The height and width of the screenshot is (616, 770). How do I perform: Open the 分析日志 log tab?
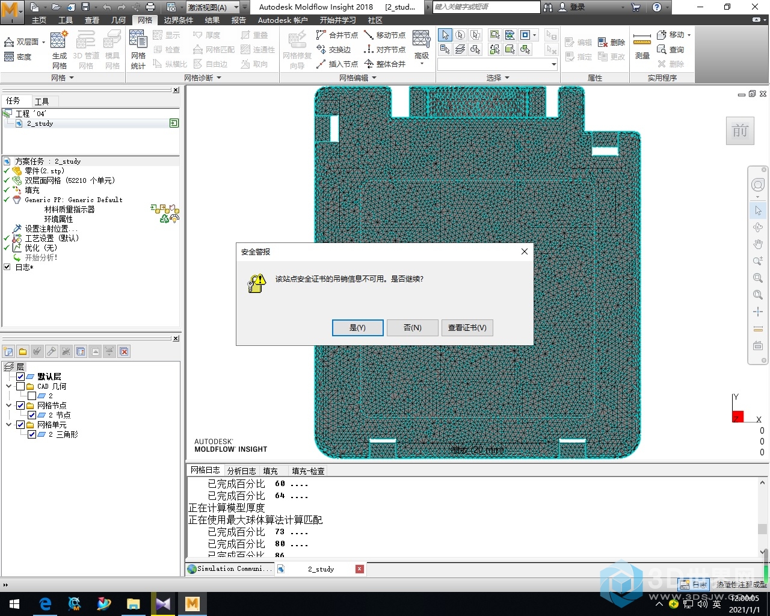coord(241,470)
